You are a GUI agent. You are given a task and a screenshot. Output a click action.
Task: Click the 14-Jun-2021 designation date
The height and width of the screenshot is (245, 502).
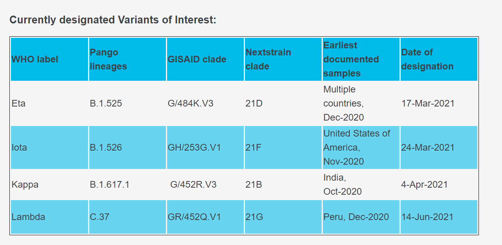[x=427, y=217]
